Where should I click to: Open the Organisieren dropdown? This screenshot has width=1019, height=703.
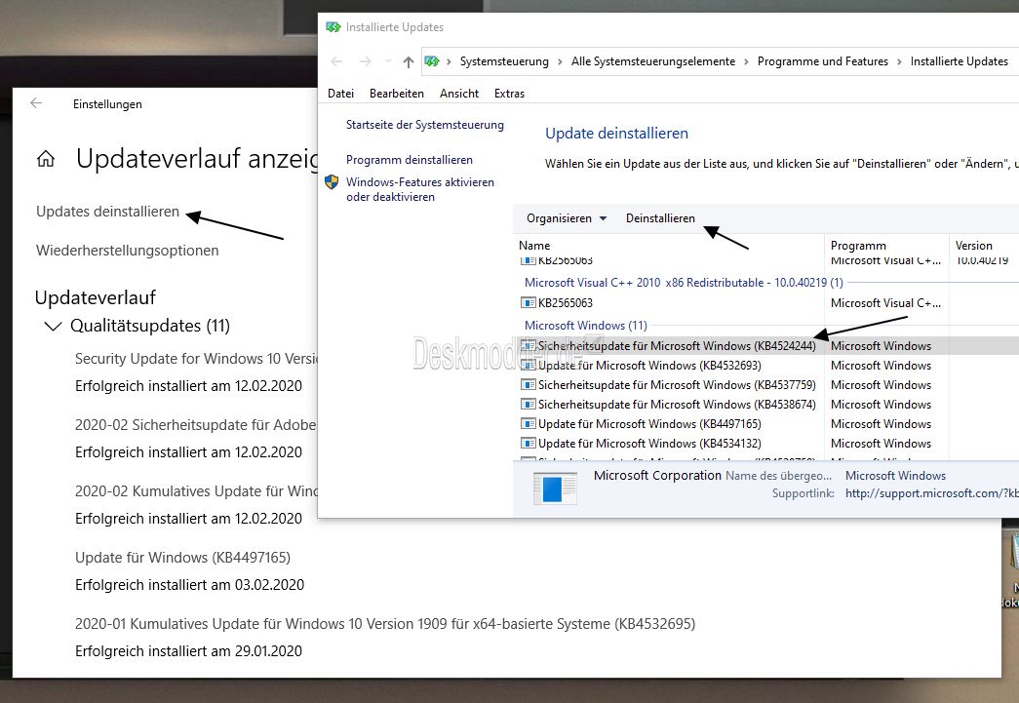[567, 218]
